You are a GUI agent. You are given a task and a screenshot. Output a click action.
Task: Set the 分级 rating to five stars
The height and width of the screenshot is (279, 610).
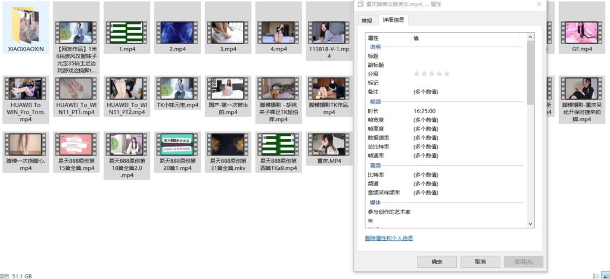447,74
